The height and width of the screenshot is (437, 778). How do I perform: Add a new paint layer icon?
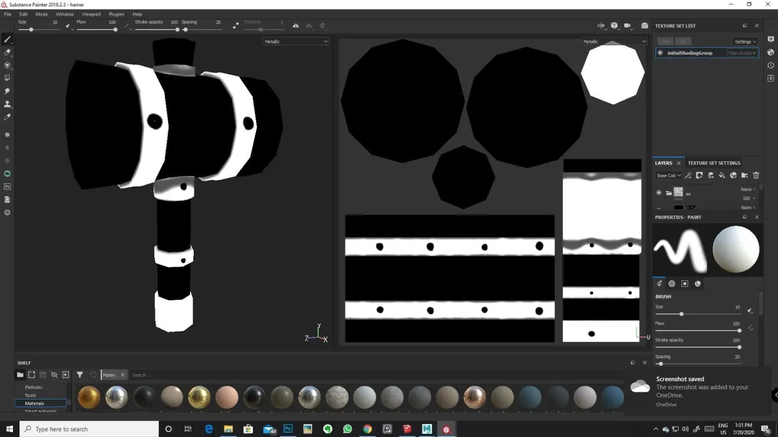(x=711, y=175)
